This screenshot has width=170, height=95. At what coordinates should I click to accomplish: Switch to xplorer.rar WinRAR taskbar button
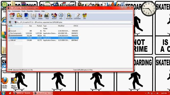(23, 93)
